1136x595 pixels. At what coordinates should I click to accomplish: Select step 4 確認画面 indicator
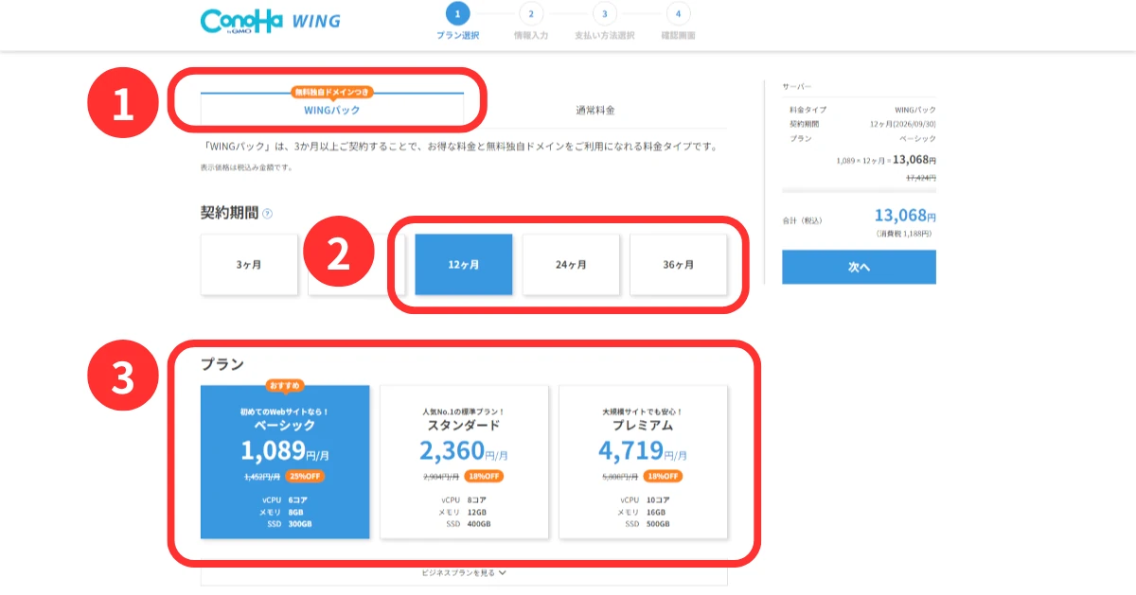point(678,23)
